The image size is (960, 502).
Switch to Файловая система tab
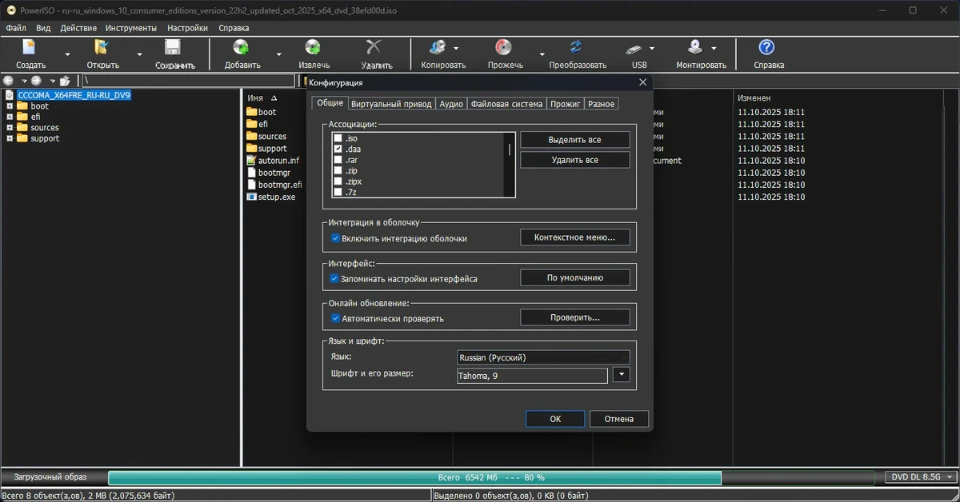(x=506, y=104)
